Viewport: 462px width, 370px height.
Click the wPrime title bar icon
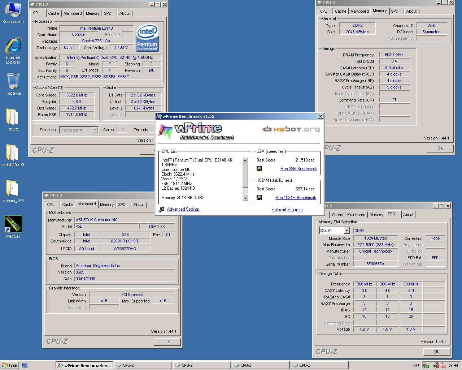tap(159, 116)
